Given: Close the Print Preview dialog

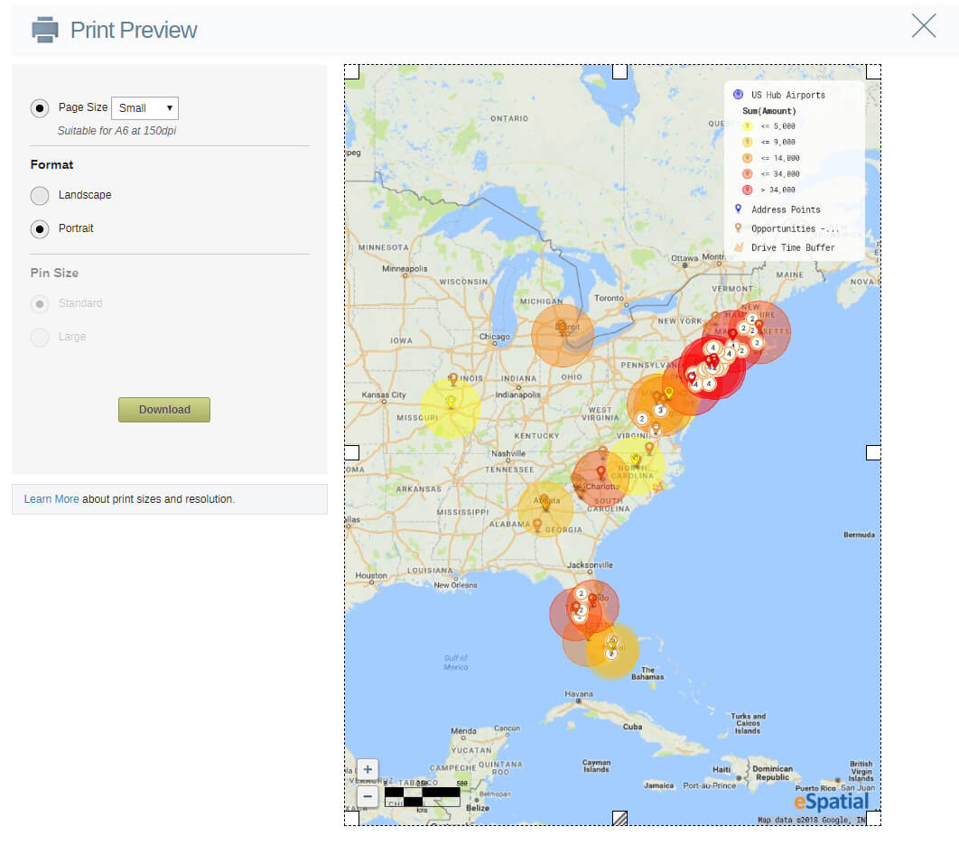Looking at the screenshot, I should pos(924,25).
